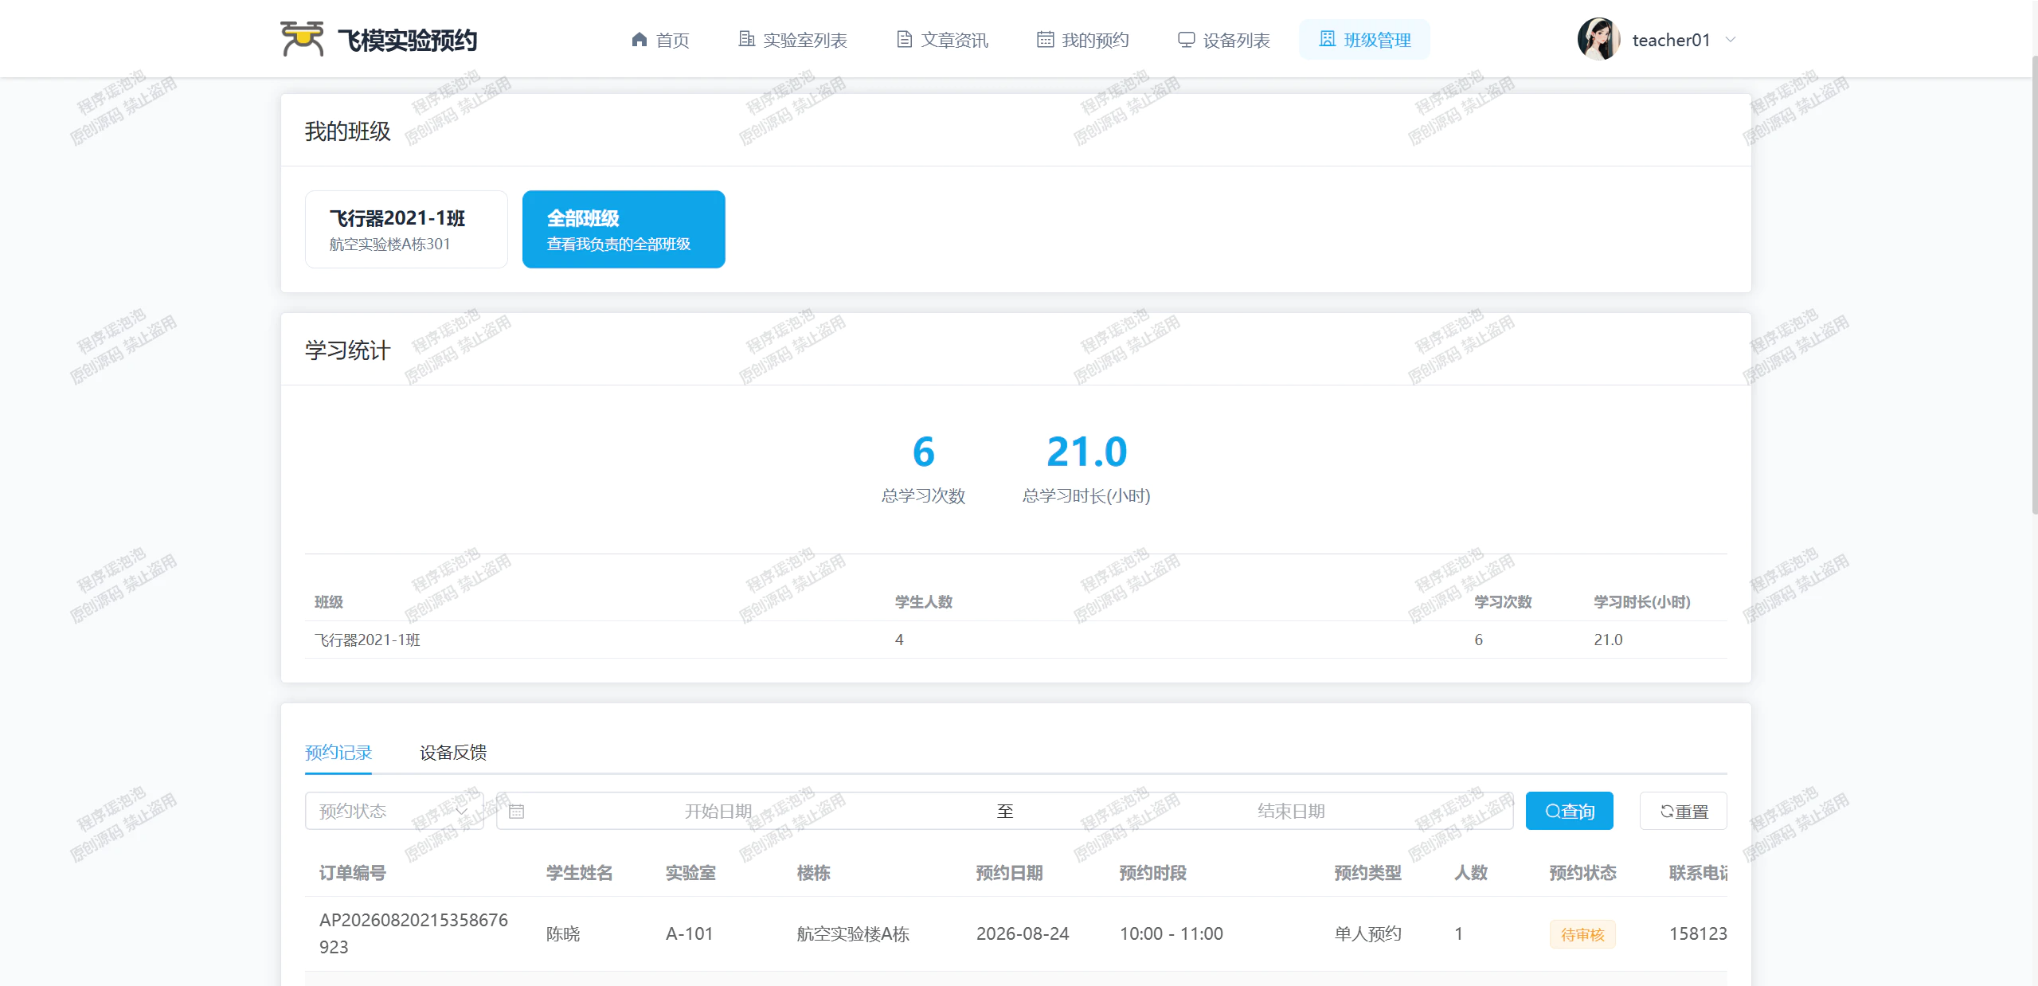Click the 查询 search button
The height and width of the screenshot is (986, 2038).
(1570, 811)
